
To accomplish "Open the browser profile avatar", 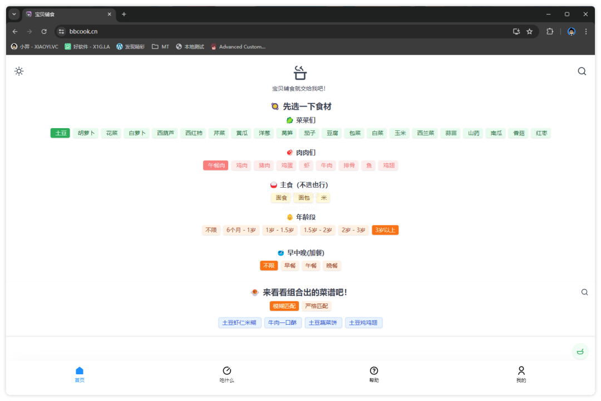I will coord(571,31).
